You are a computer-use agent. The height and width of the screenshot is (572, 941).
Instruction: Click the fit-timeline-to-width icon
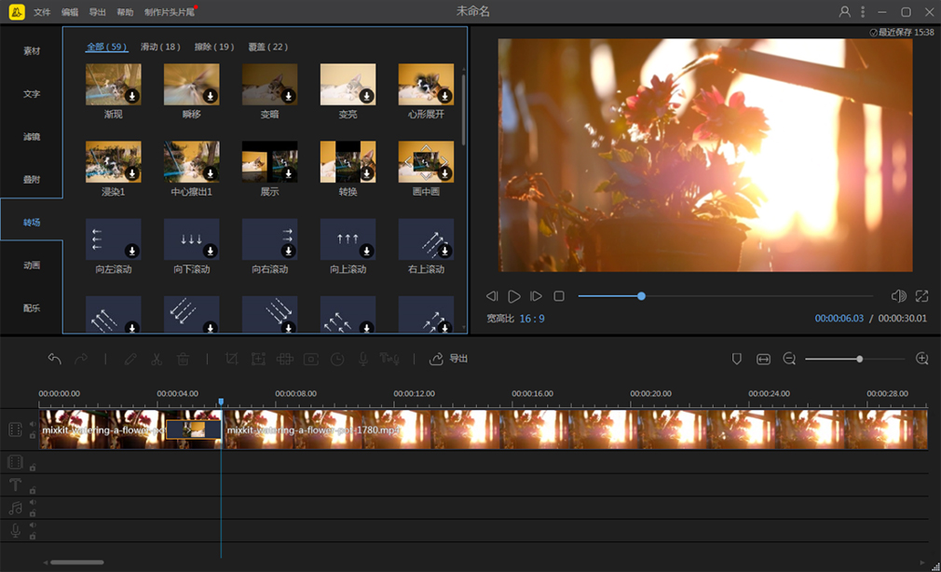point(763,359)
